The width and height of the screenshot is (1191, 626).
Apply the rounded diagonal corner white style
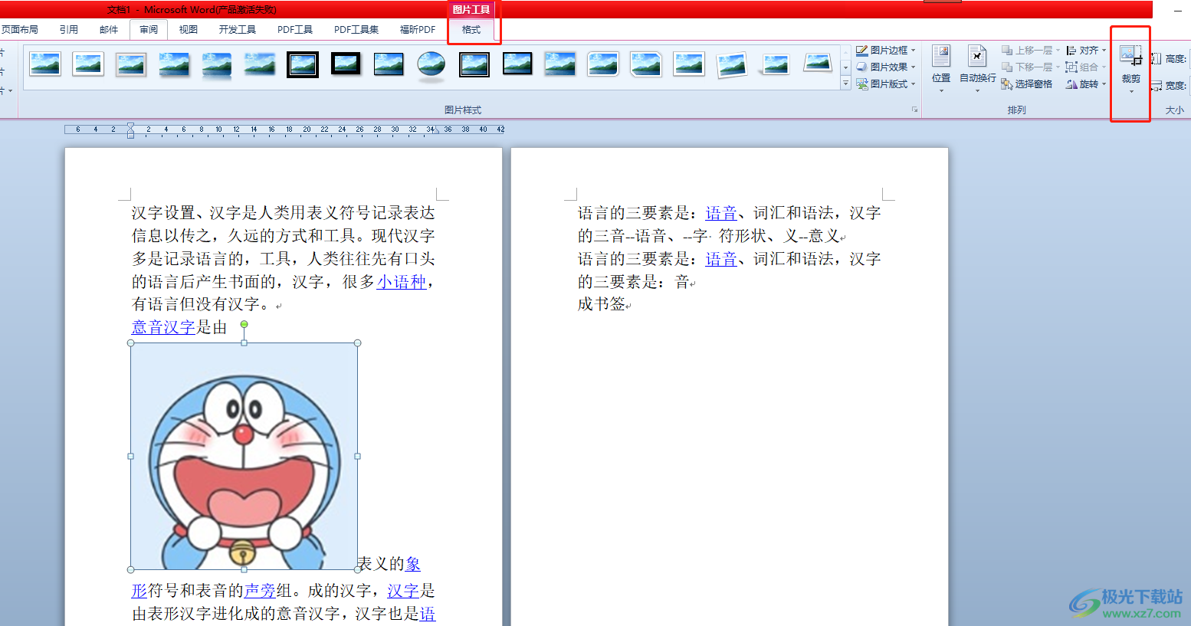pos(603,64)
